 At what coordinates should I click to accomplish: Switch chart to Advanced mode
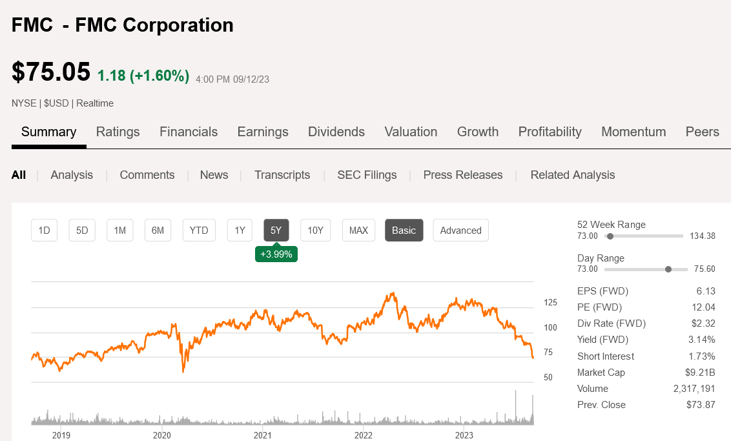pyautogui.click(x=460, y=230)
